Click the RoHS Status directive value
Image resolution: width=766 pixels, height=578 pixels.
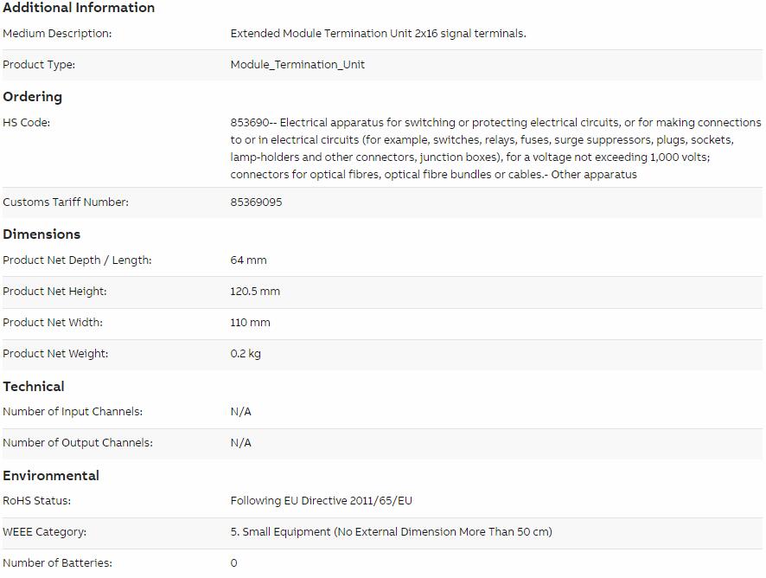(321, 501)
